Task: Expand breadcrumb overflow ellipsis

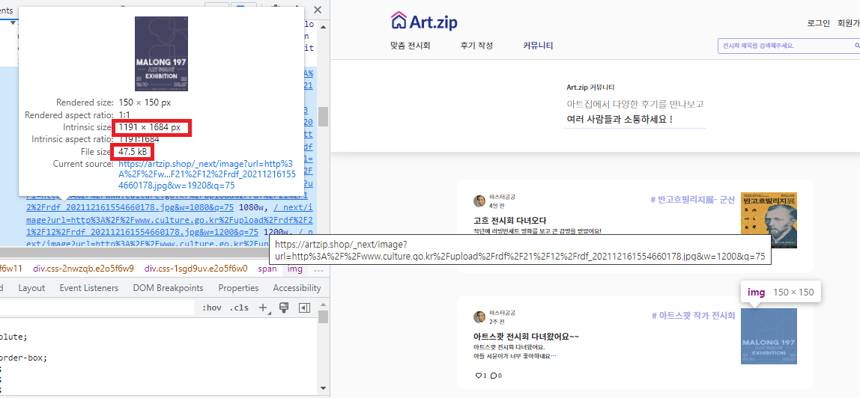Action: pyautogui.click(x=318, y=269)
